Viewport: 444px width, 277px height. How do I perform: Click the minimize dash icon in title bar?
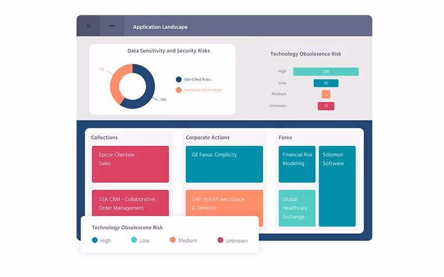(x=112, y=25)
